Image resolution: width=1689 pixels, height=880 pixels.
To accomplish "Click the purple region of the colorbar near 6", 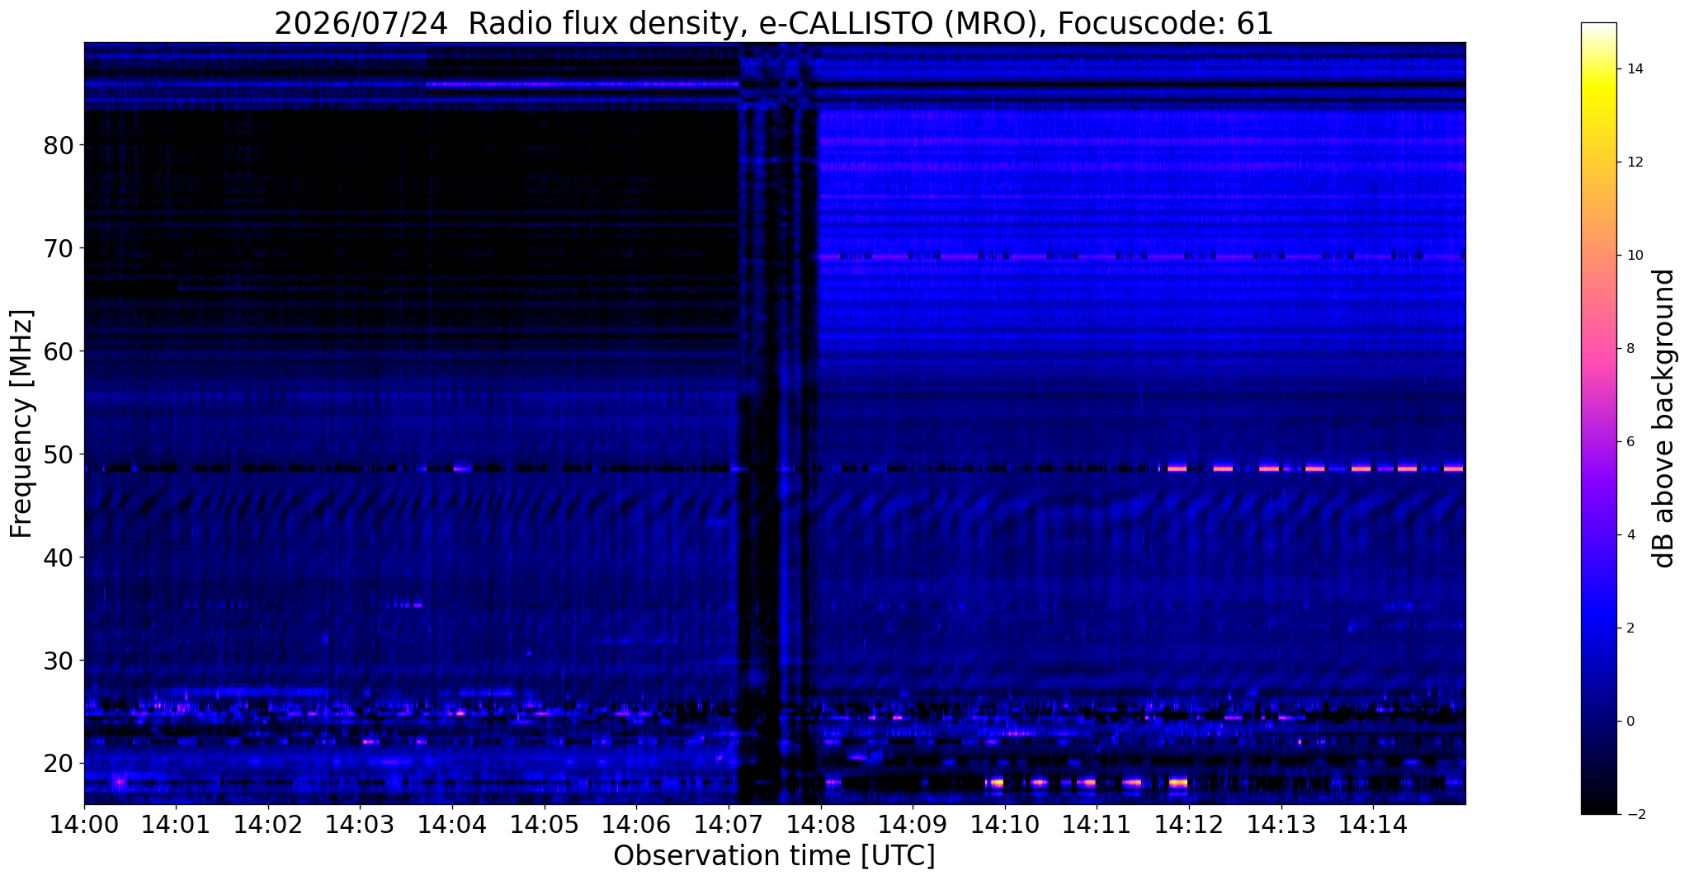I will pyautogui.click(x=1598, y=442).
